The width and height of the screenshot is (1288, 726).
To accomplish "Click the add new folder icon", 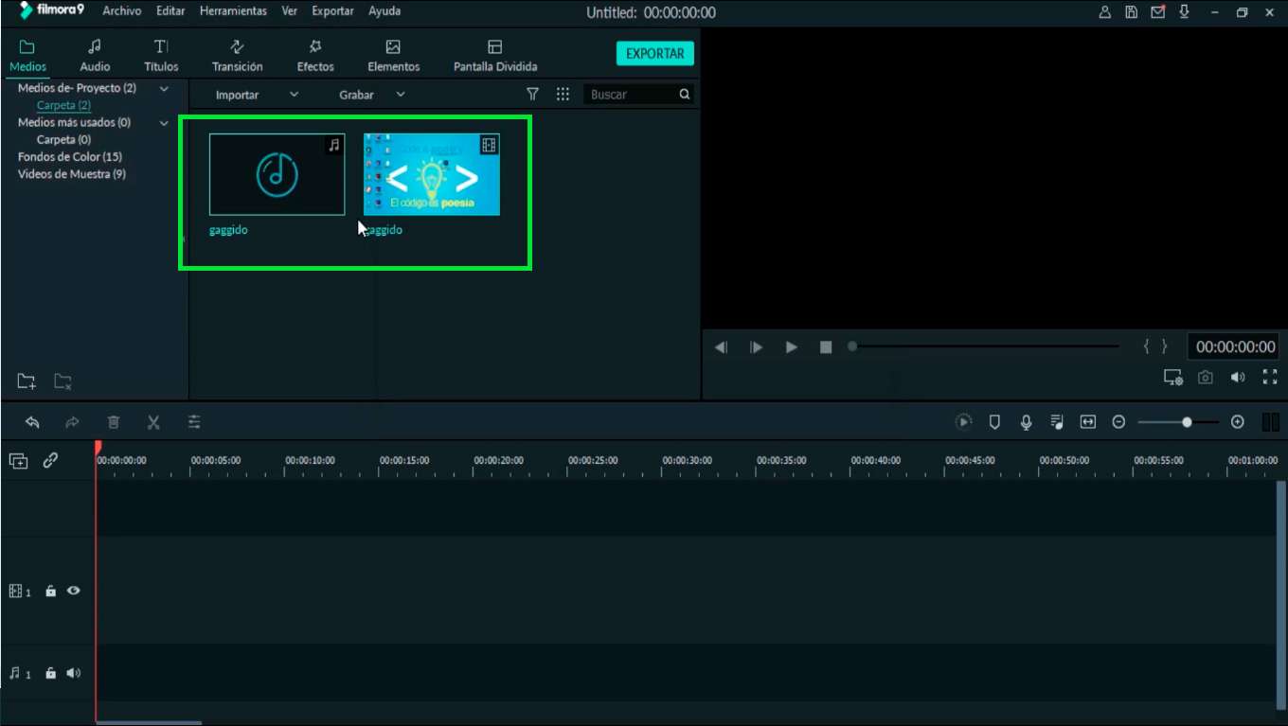I will (27, 381).
